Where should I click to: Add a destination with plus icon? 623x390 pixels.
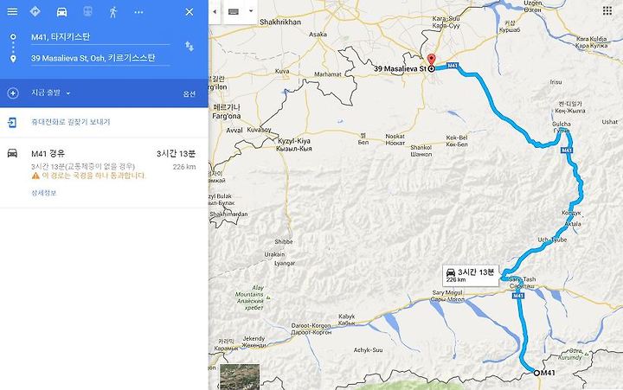(13, 93)
